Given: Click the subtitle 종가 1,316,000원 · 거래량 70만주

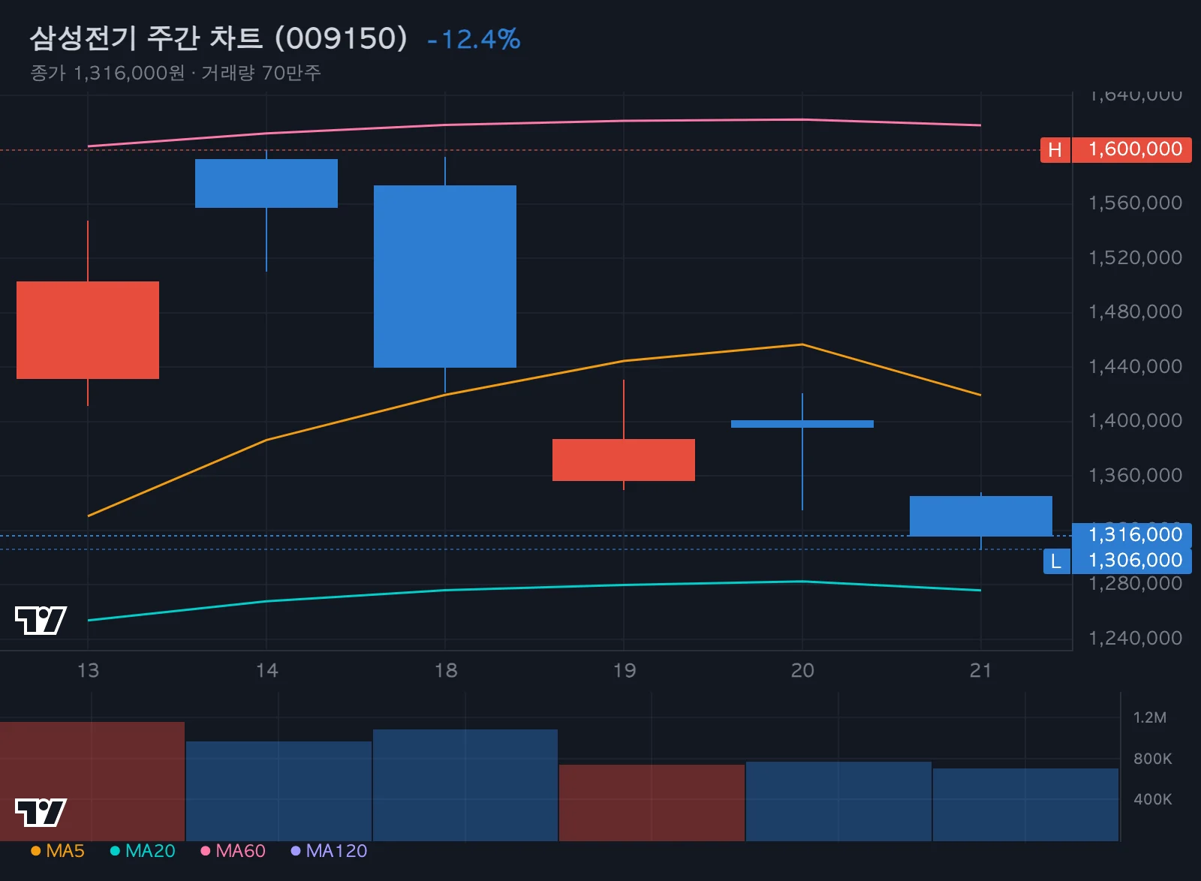Looking at the screenshot, I should point(176,73).
